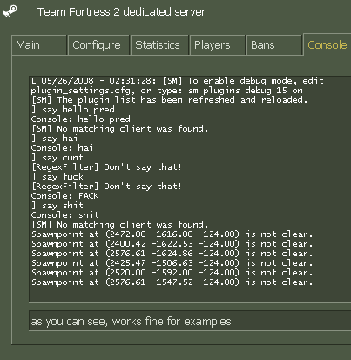Click Spawnpoint line with 2400.42 -1622.53

[x=172, y=244]
